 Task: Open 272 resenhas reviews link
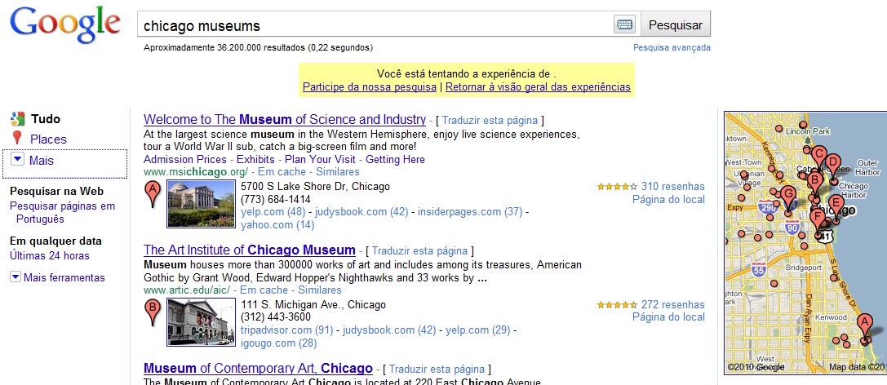tap(673, 305)
